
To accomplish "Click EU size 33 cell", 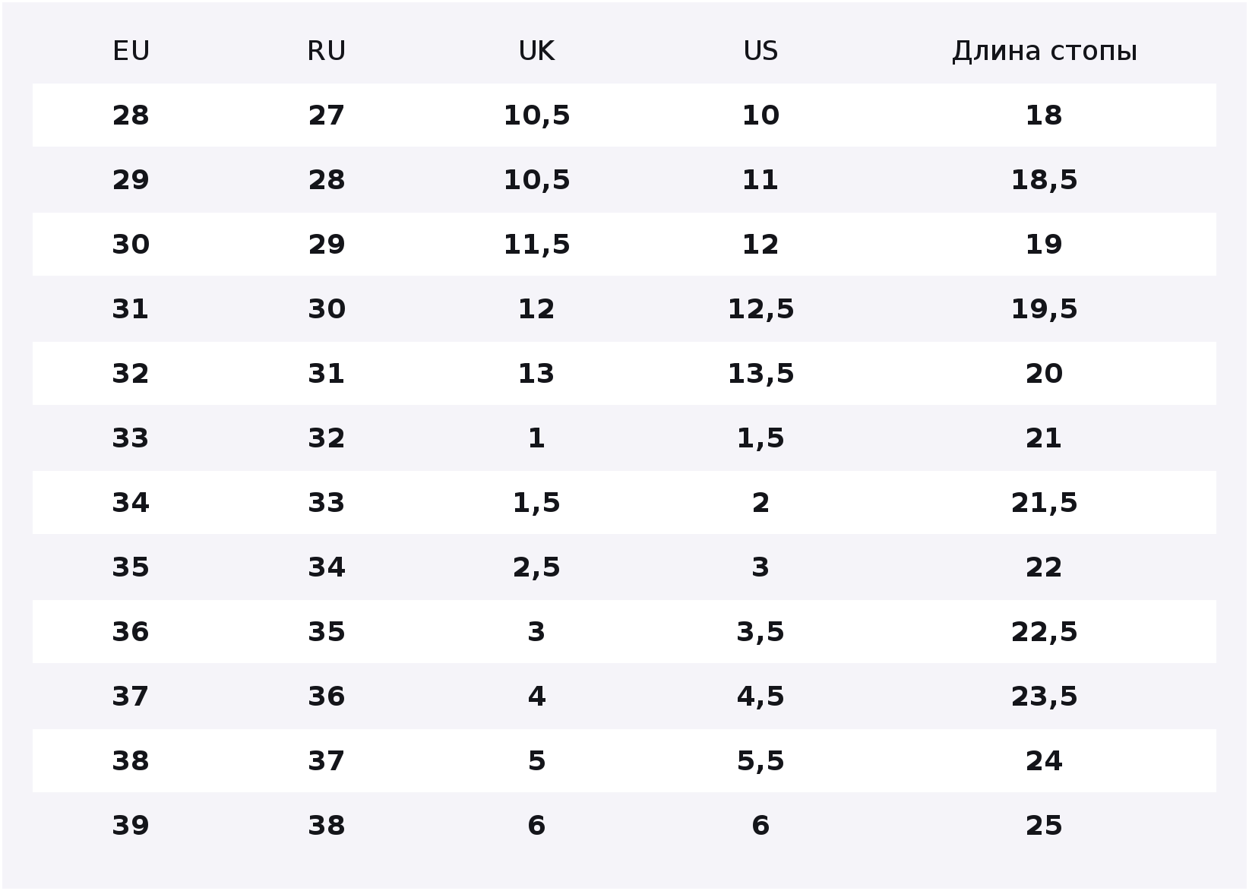I will [x=131, y=438].
